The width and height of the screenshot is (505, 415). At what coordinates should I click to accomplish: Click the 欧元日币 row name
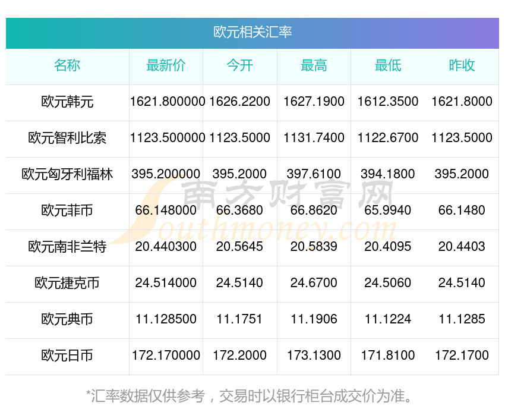[x=67, y=356]
